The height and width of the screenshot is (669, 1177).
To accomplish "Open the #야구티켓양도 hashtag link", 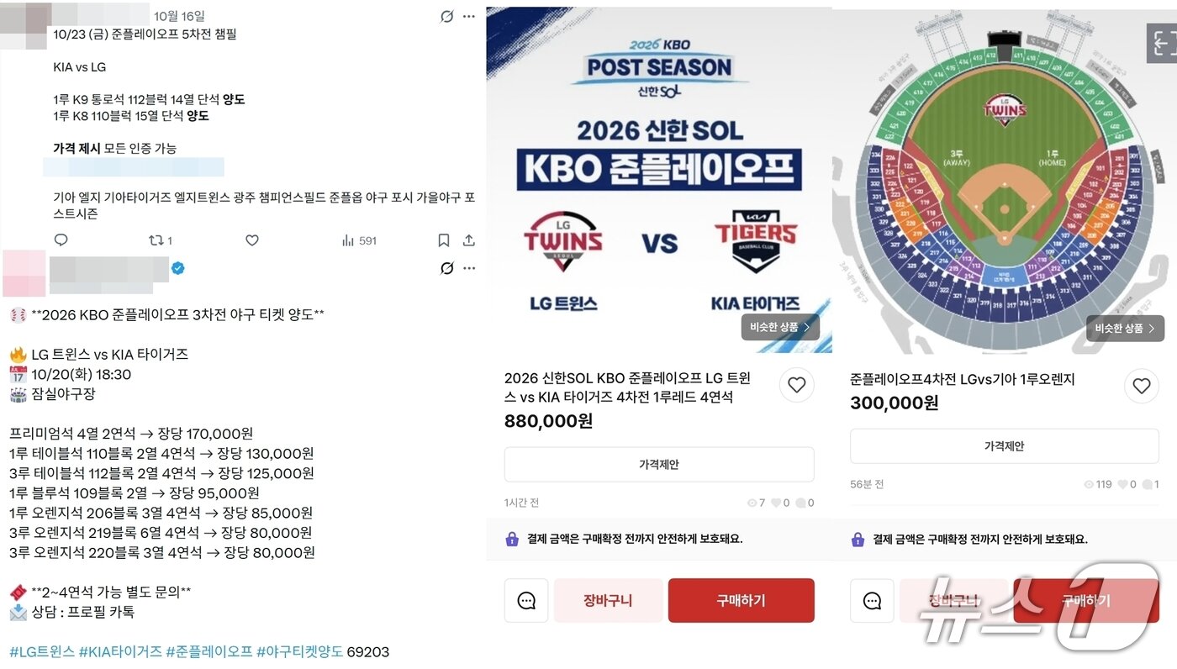I will pos(300,651).
